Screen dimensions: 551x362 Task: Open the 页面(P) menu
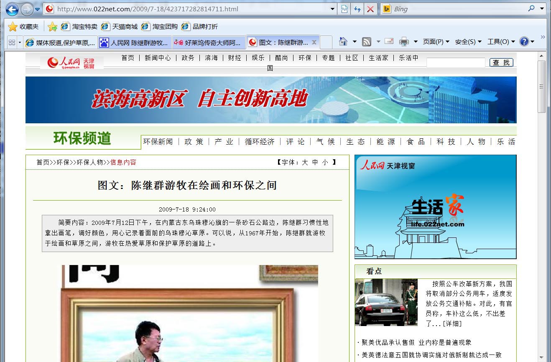point(436,42)
